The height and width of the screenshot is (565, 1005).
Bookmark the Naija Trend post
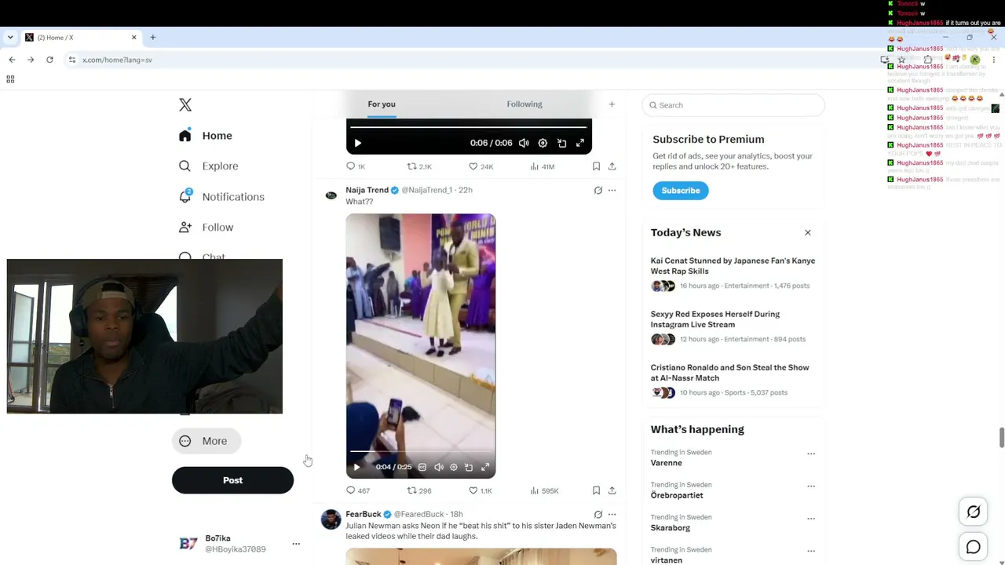pos(596,490)
